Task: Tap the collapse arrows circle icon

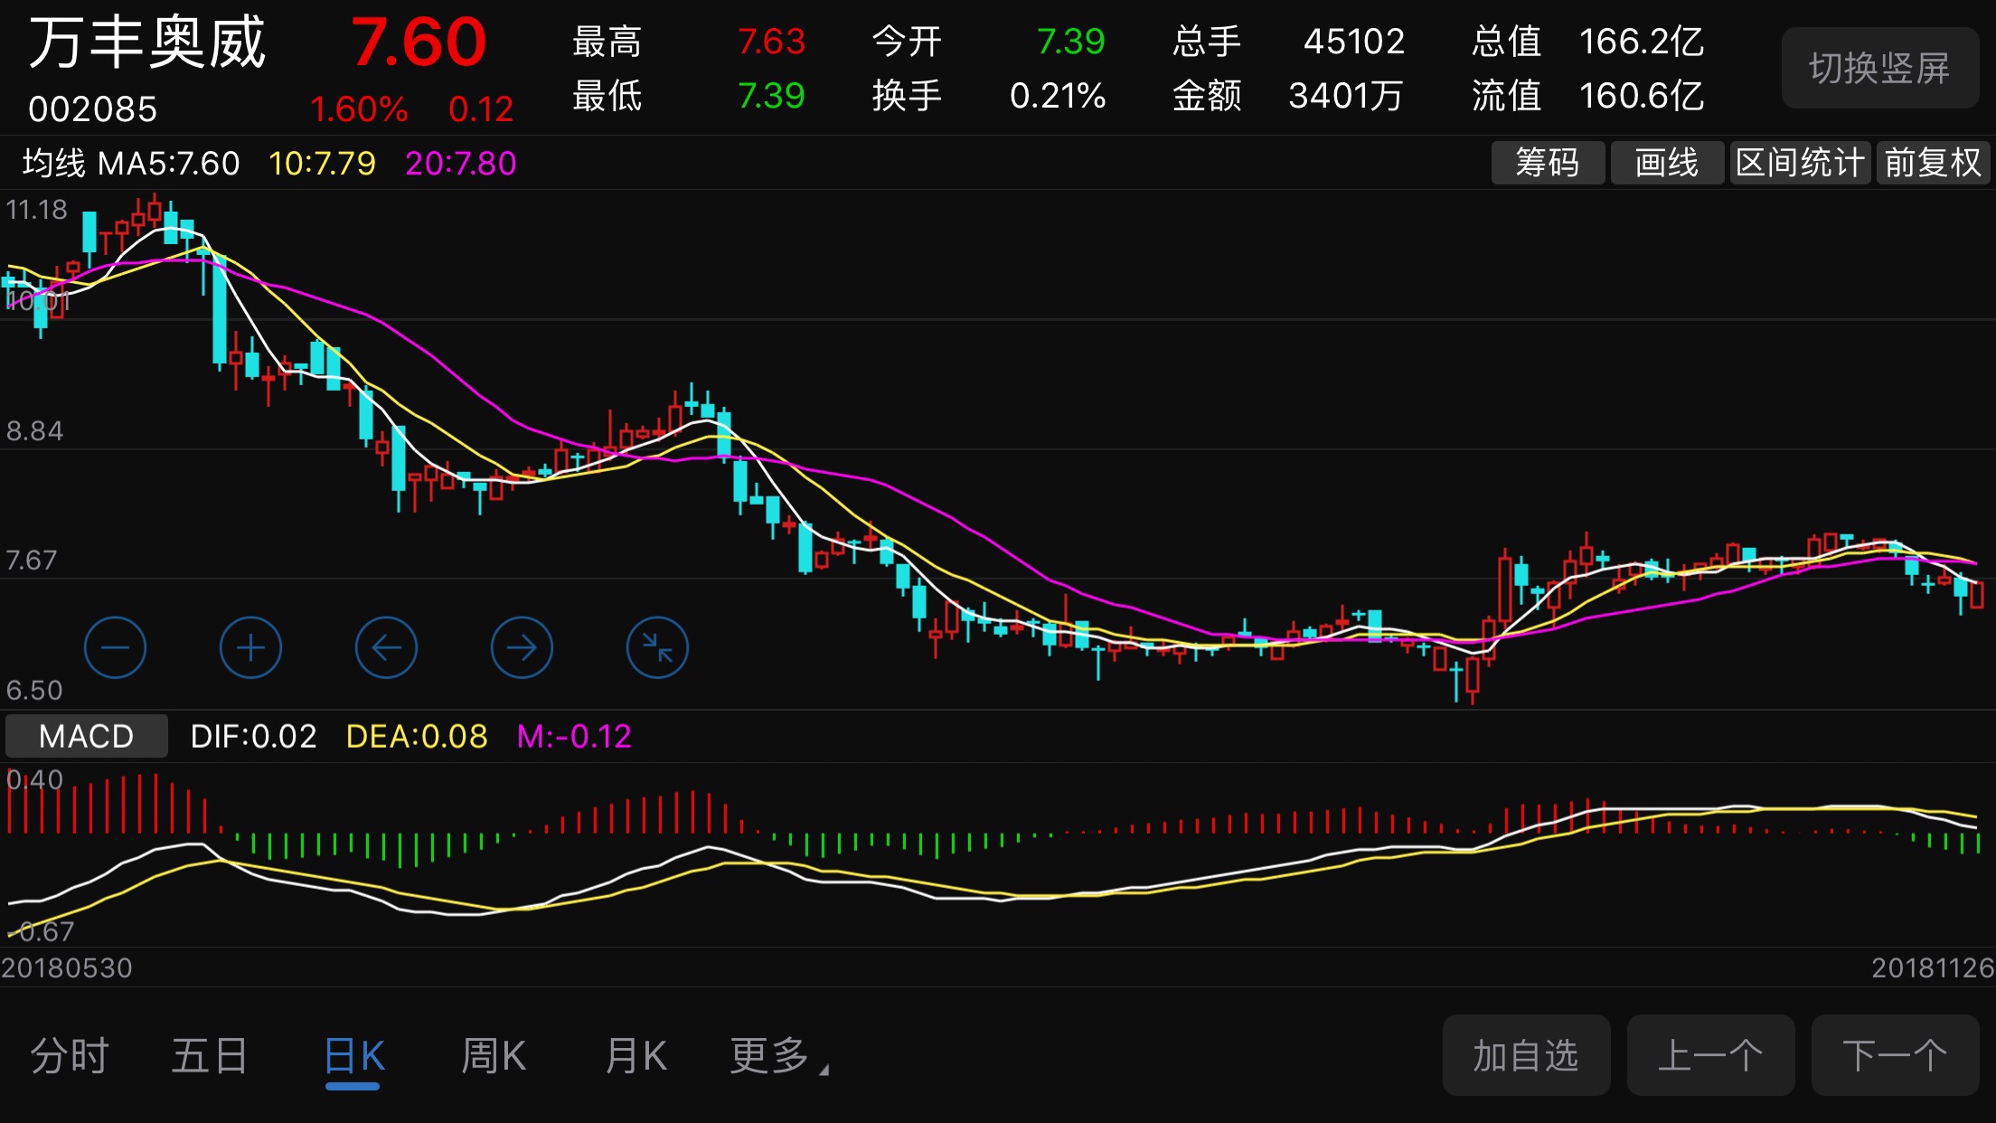Action: (657, 647)
